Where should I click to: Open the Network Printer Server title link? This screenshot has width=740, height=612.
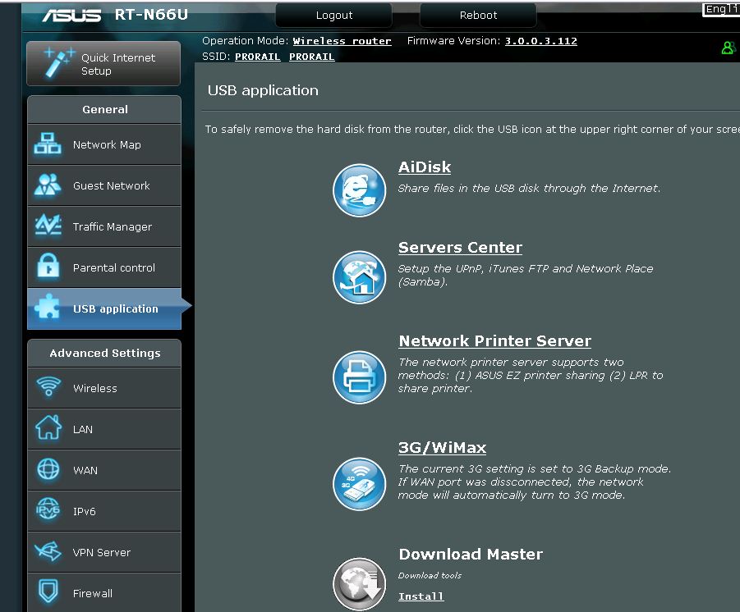point(495,341)
